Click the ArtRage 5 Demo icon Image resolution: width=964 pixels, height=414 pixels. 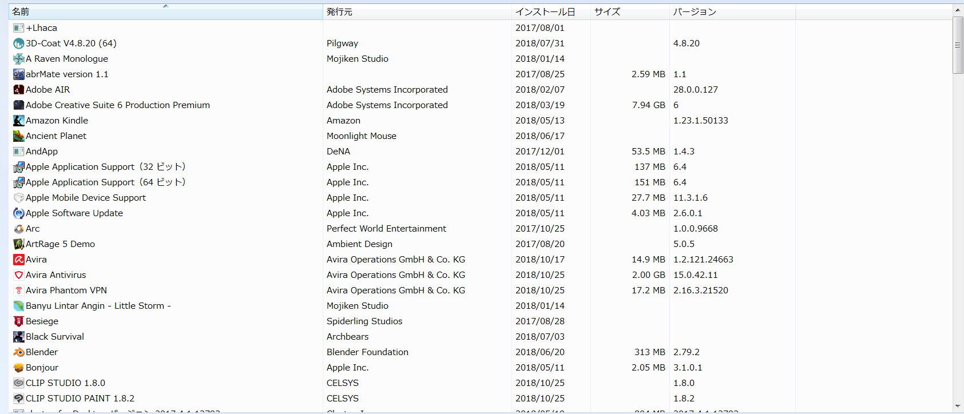tap(19, 244)
